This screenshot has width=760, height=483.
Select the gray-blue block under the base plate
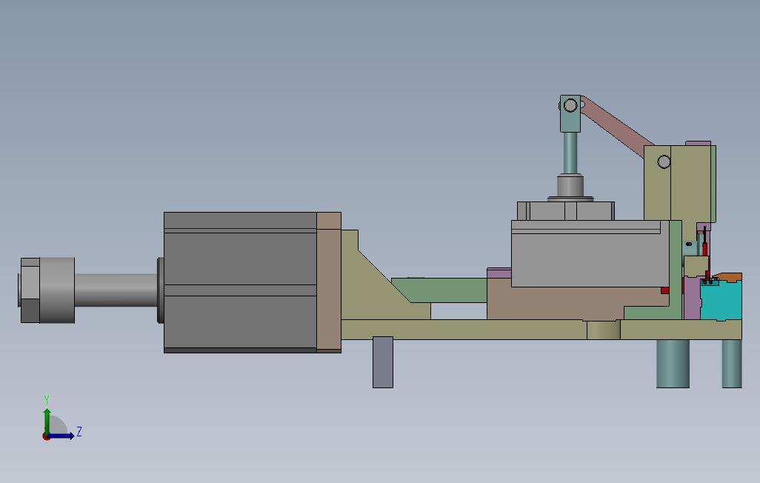[383, 362]
